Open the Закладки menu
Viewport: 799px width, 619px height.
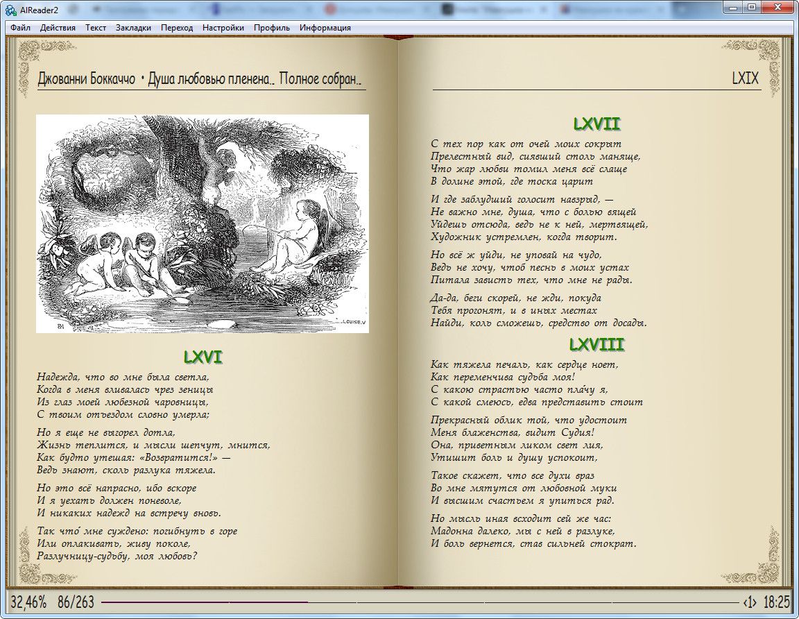(x=133, y=28)
